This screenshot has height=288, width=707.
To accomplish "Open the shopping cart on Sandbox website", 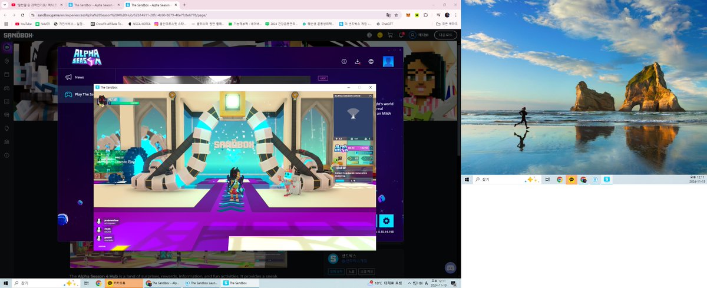I will (390, 35).
